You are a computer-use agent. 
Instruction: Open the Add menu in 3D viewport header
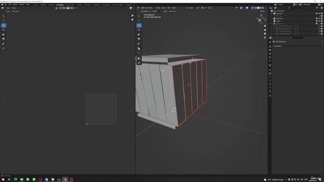[169, 8]
